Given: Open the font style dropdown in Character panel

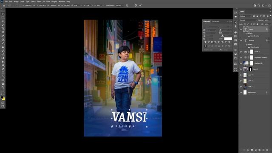Looking at the screenshot, I should 226,27.
